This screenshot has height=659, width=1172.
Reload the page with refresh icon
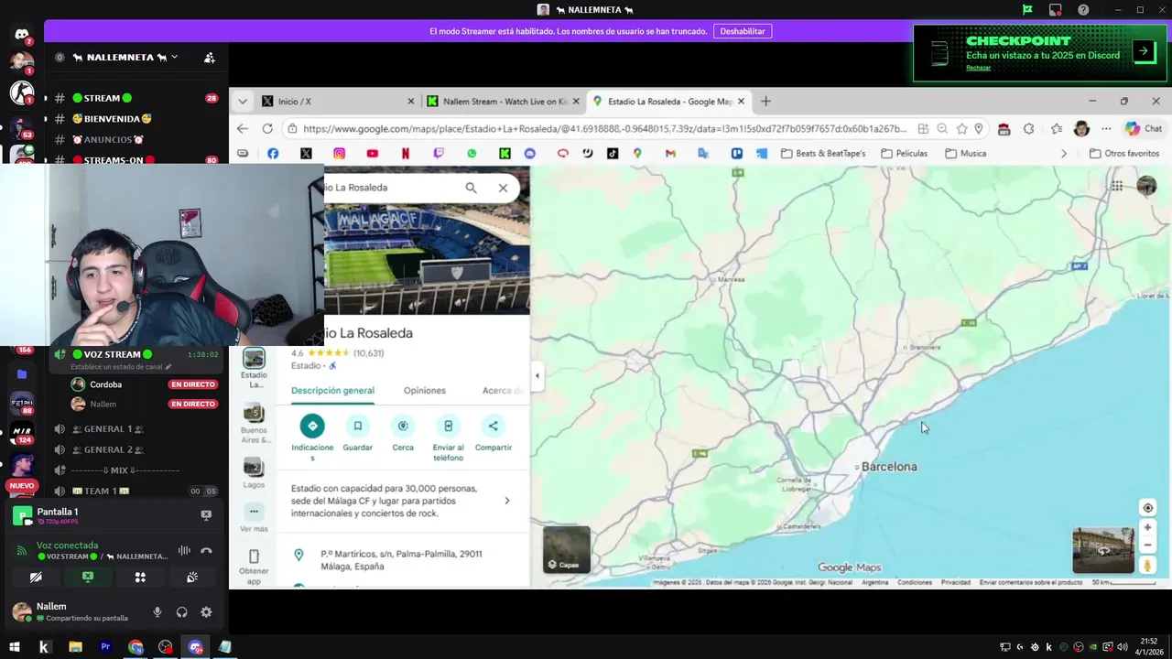267,129
